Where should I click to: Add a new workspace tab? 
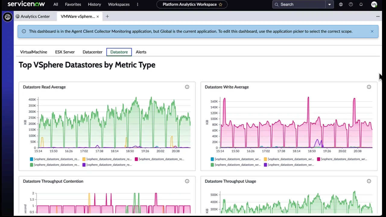(x=107, y=16)
